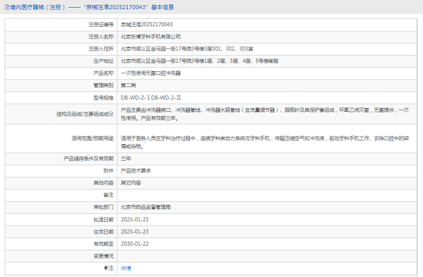This screenshot has width=423, height=277.
Task: Click the 其它内容 value text
Action: pos(131,183)
